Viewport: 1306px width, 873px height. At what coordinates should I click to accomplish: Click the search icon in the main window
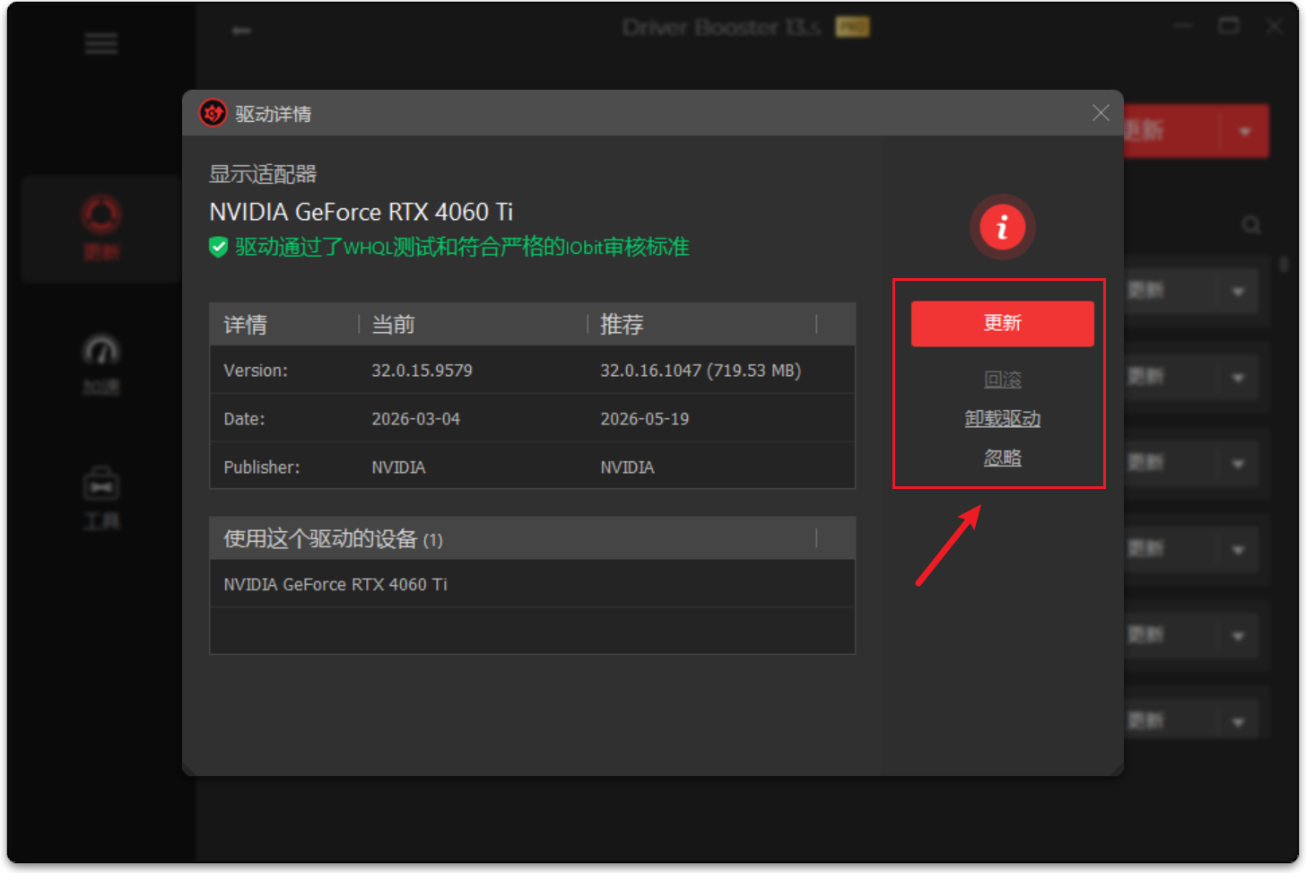click(1251, 225)
